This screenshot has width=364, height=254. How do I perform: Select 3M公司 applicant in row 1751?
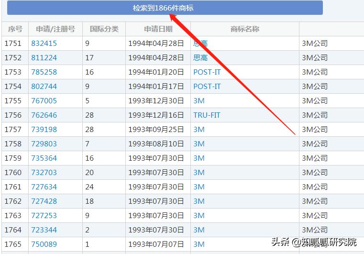click(x=315, y=44)
